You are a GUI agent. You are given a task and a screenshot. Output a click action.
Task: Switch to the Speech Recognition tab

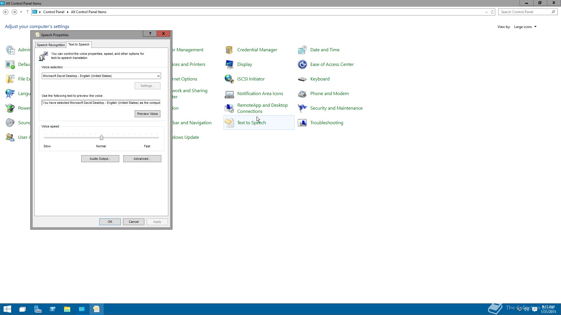tap(51, 45)
